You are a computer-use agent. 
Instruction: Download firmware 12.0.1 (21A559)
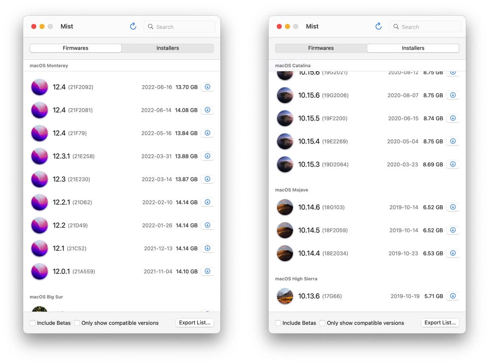coord(207,271)
